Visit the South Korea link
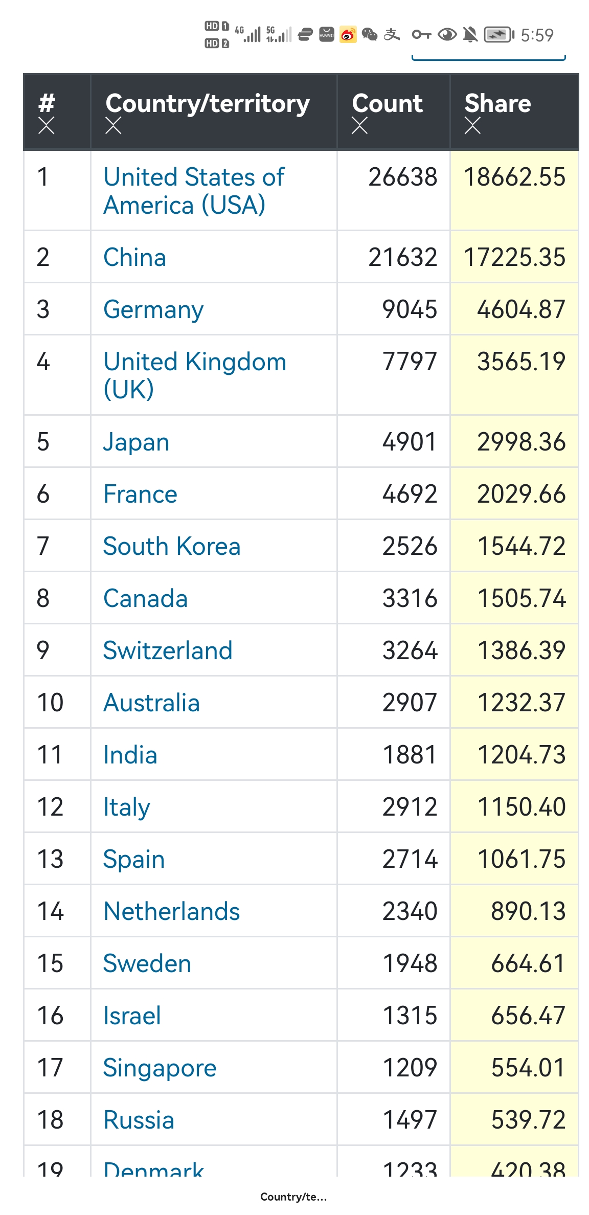Viewport: 589px width, 1215px height. pos(171,546)
